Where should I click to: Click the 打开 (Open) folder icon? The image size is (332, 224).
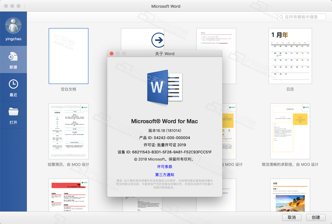tap(13, 112)
